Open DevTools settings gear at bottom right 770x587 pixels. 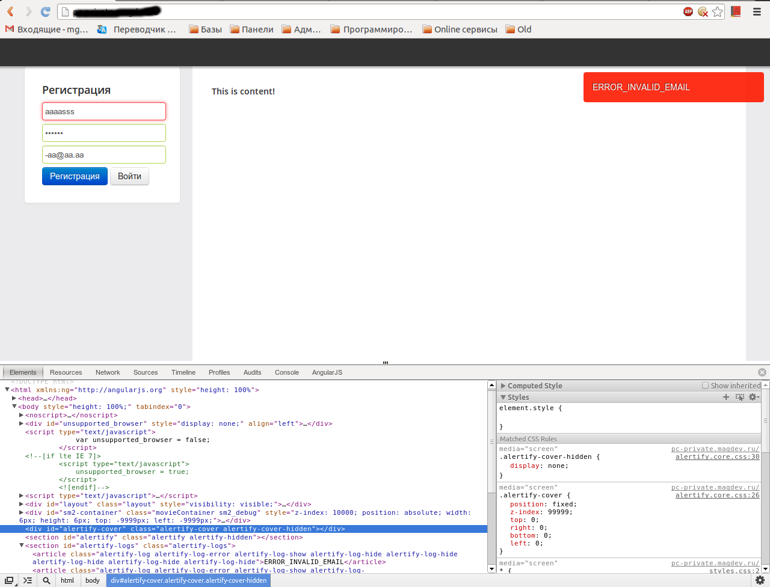click(x=760, y=580)
